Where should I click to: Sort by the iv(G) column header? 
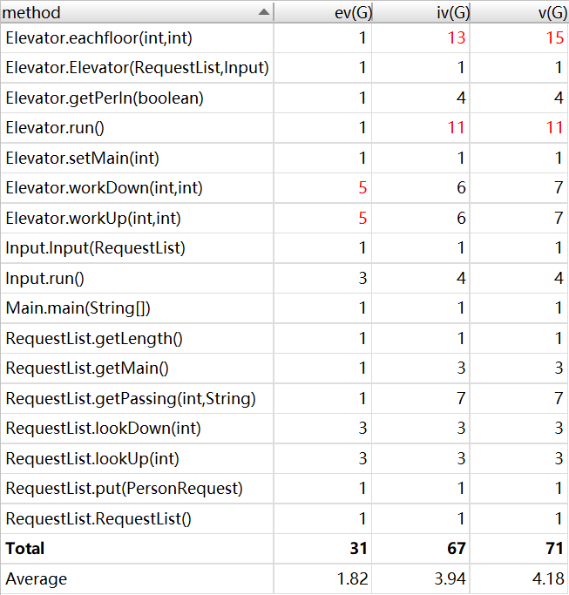click(421, 12)
